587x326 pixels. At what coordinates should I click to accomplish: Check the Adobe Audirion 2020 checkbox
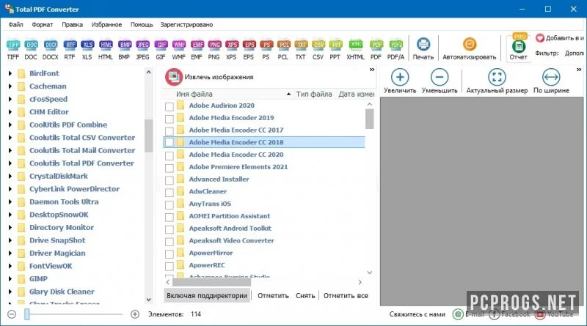[x=169, y=106]
